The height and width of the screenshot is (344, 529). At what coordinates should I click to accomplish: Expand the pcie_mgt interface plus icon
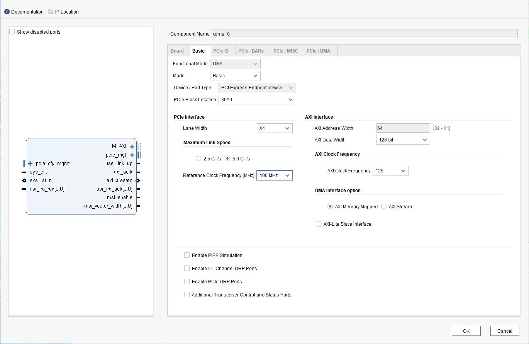point(132,155)
